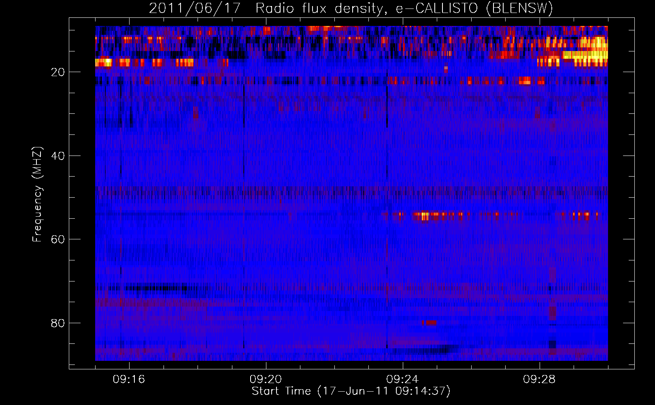
Task: Select the Frequency (MHZ) axis label
Action: [x=37, y=194]
